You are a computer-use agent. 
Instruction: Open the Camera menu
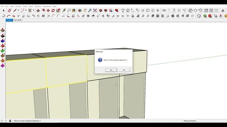tap(18, 6)
